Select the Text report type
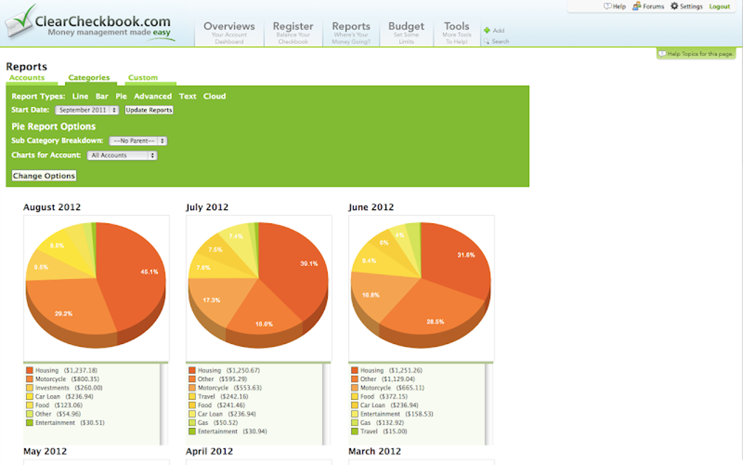Image resolution: width=743 pixels, height=465 pixels. 187,96
